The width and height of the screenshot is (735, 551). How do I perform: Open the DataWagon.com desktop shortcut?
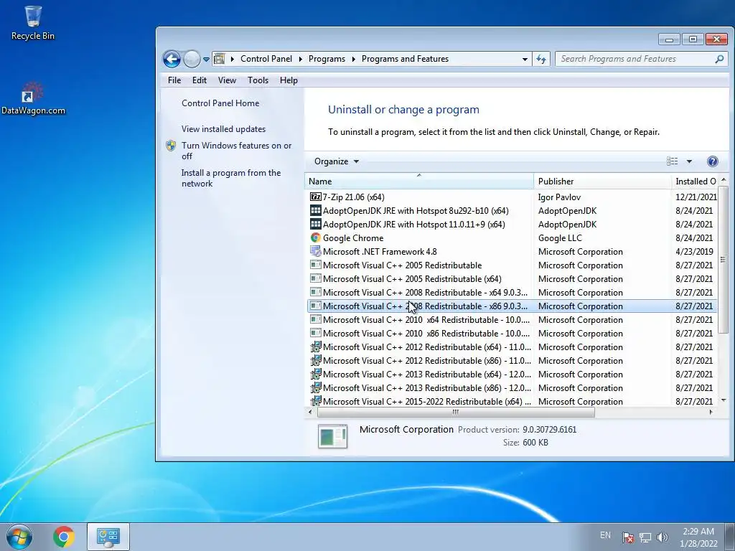tap(33, 98)
